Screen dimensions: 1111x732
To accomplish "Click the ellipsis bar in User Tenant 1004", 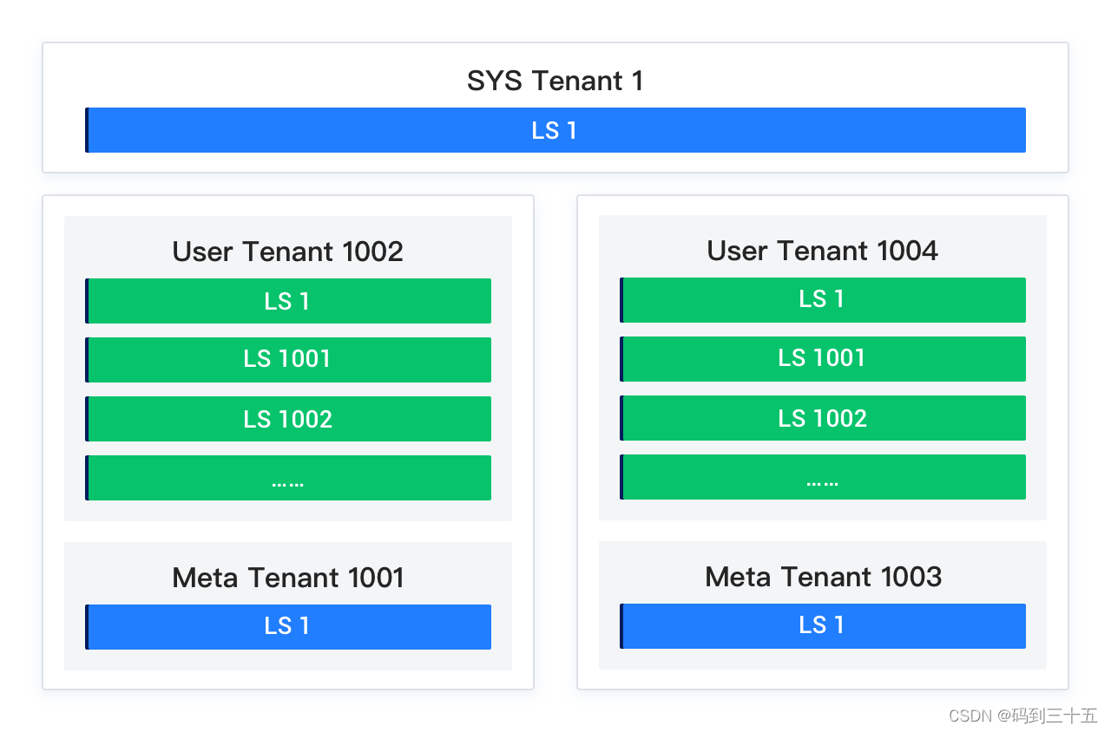I will (823, 477).
